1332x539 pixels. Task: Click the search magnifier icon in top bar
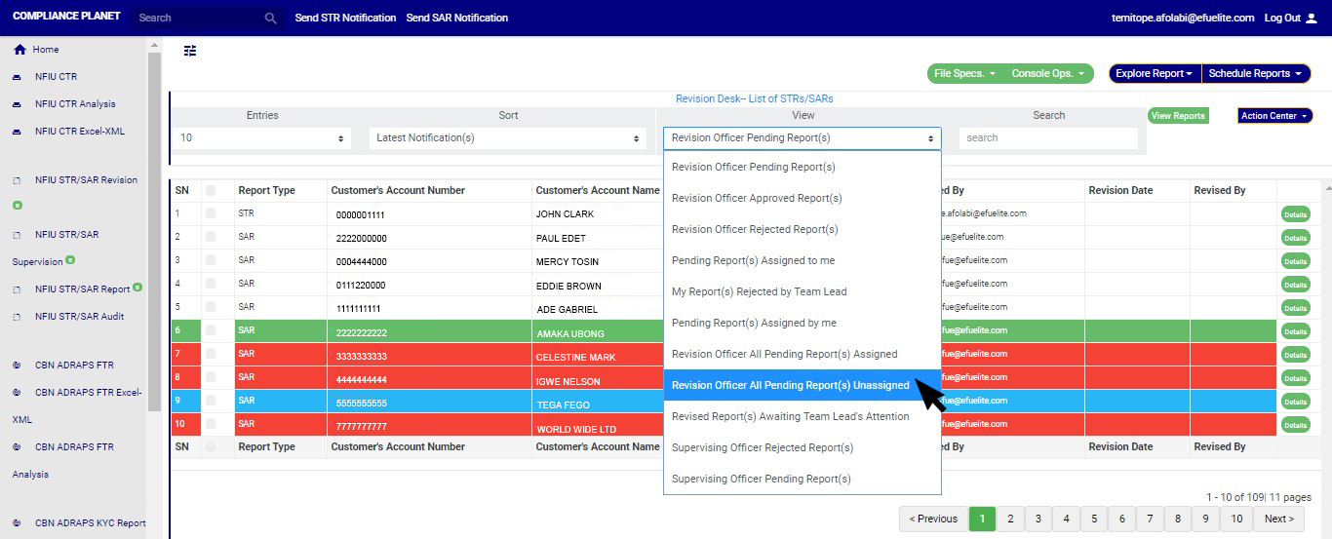pyautogui.click(x=271, y=18)
